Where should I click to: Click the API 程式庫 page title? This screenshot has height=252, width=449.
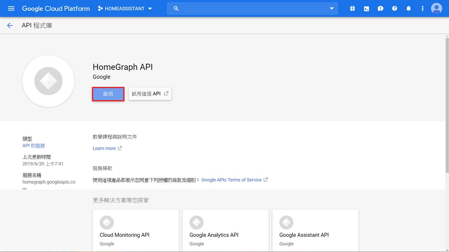[x=37, y=26]
